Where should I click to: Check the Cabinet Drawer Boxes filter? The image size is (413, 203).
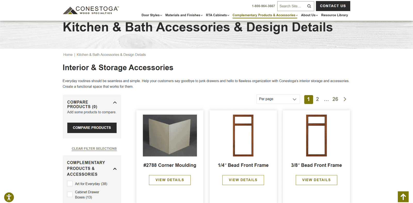coord(70,194)
